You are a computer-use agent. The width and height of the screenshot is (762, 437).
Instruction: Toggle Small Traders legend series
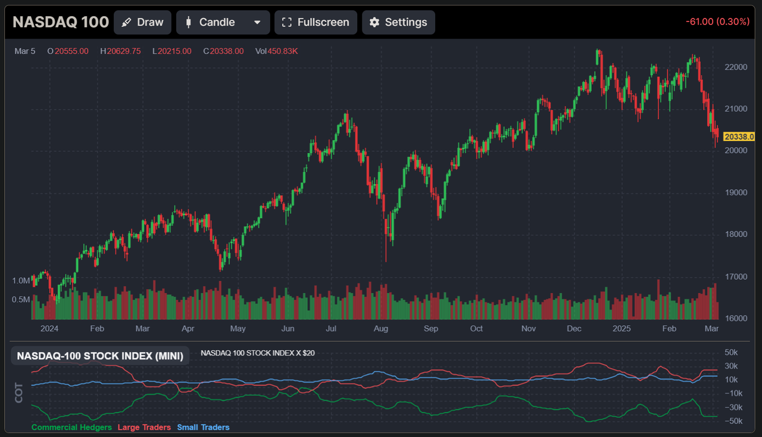[203, 427]
